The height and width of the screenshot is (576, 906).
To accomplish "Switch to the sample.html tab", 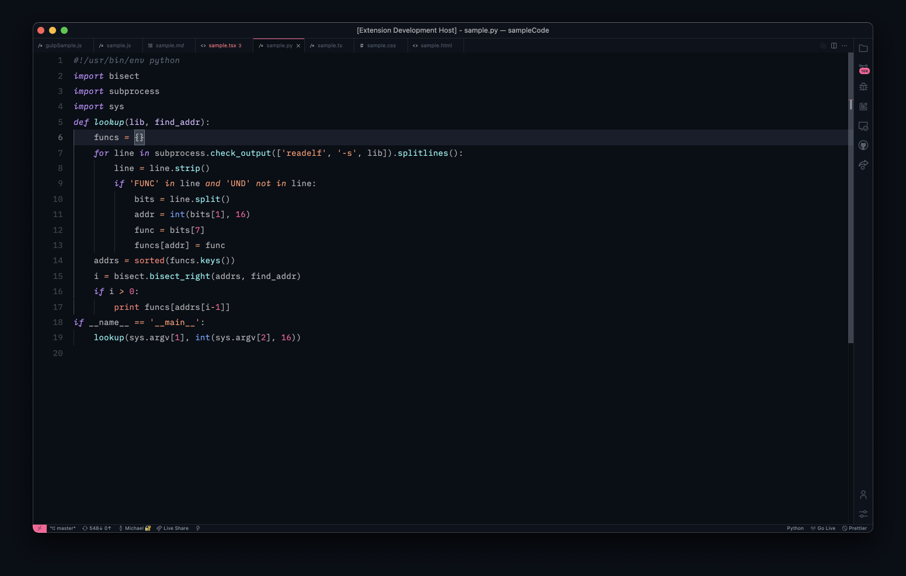I will (435, 46).
